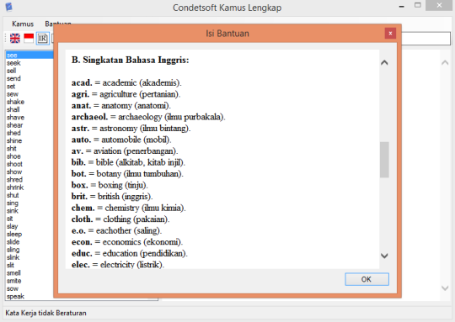
Task: Select the word 'shoot' in the list
Action: coord(14,164)
